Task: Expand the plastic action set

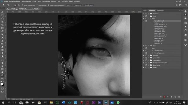Action: coord(149,67)
